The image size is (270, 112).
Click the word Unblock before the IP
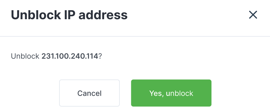(25, 56)
